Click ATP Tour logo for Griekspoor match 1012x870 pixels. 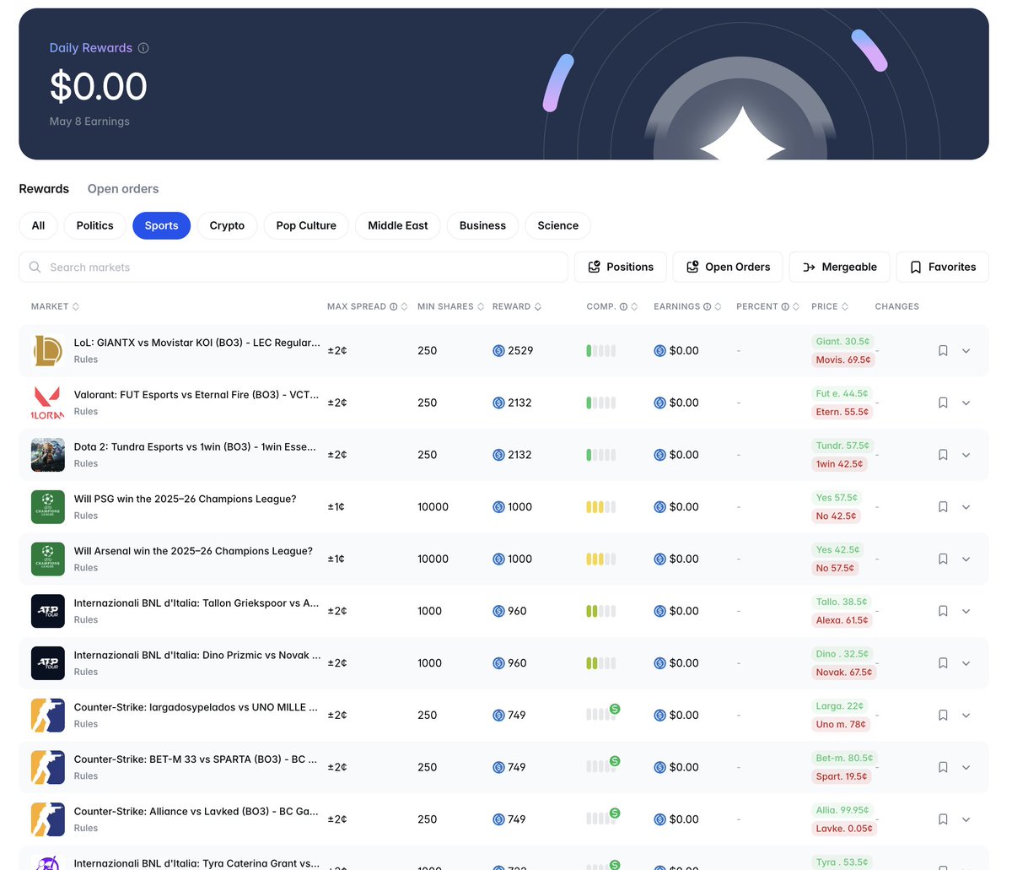point(48,611)
